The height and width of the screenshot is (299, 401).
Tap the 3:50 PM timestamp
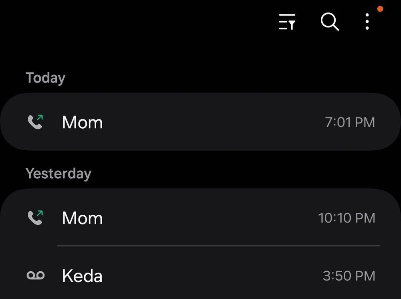click(x=349, y=276)
